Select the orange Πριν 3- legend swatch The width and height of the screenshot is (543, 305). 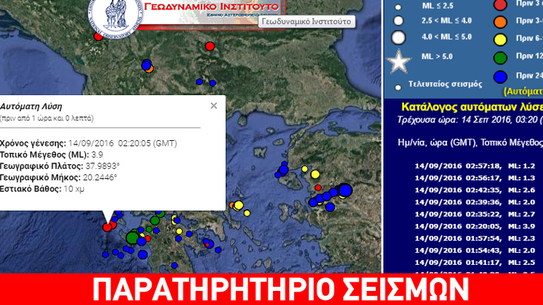501,22
